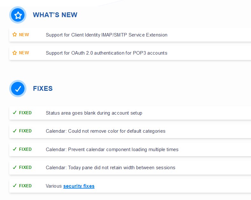The image size is (251, 200).
Task: Click the blue star icon beside What's New
Action: pyautogui.click(x=18, y=15)
